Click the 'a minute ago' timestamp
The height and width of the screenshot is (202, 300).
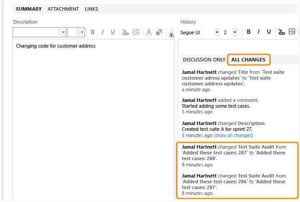tap(196, 89)
